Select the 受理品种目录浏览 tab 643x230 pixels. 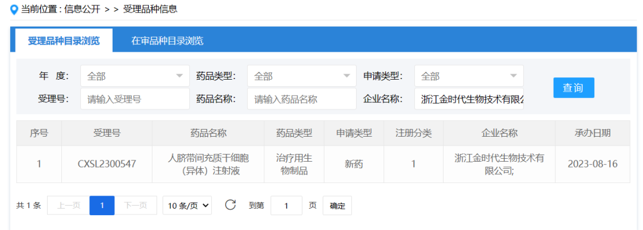(x=64, y=40)
